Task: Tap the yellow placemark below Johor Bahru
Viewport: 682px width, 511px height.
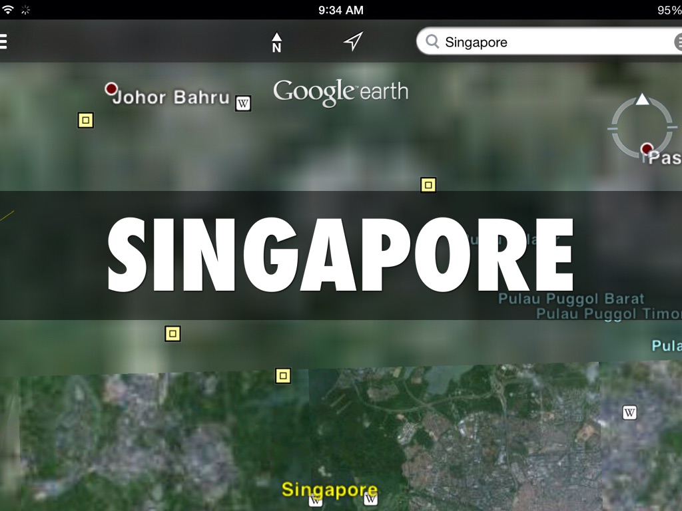Action: [x=85, y=120]
